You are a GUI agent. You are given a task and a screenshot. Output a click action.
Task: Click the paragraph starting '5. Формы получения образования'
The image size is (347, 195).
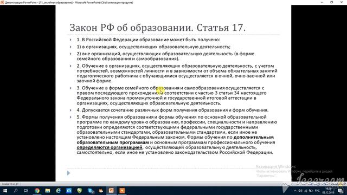177,135
